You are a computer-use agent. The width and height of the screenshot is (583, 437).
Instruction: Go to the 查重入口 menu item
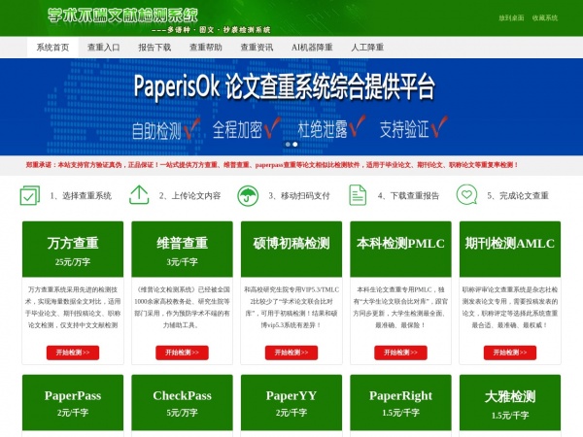point(104,48)
